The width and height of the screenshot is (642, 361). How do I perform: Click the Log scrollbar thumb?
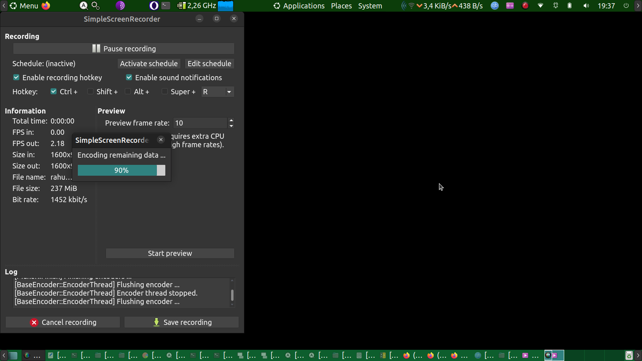(x=232, y=295)
